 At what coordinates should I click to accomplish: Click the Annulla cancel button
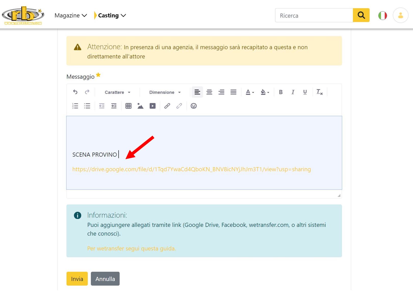click(105, 279)
